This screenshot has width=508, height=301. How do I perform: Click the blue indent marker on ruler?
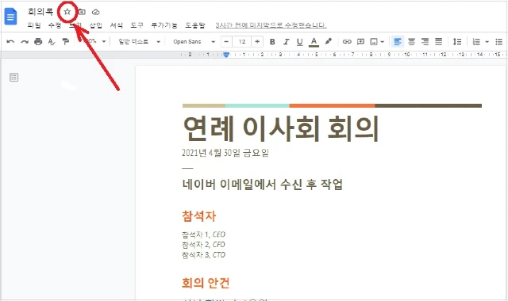[226, 55]
